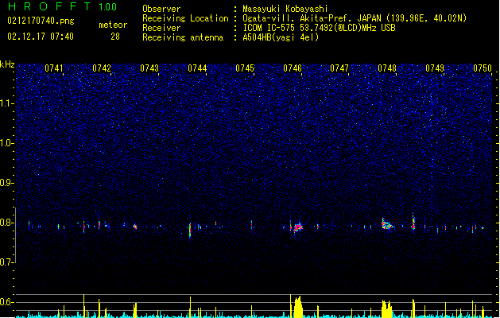This screenshot has height=318, width=500.
Task: Click the 0742 time marker
Action: pos(102,68)
